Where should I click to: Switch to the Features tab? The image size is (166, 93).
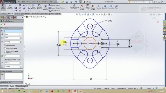click(x=3, y=14)
